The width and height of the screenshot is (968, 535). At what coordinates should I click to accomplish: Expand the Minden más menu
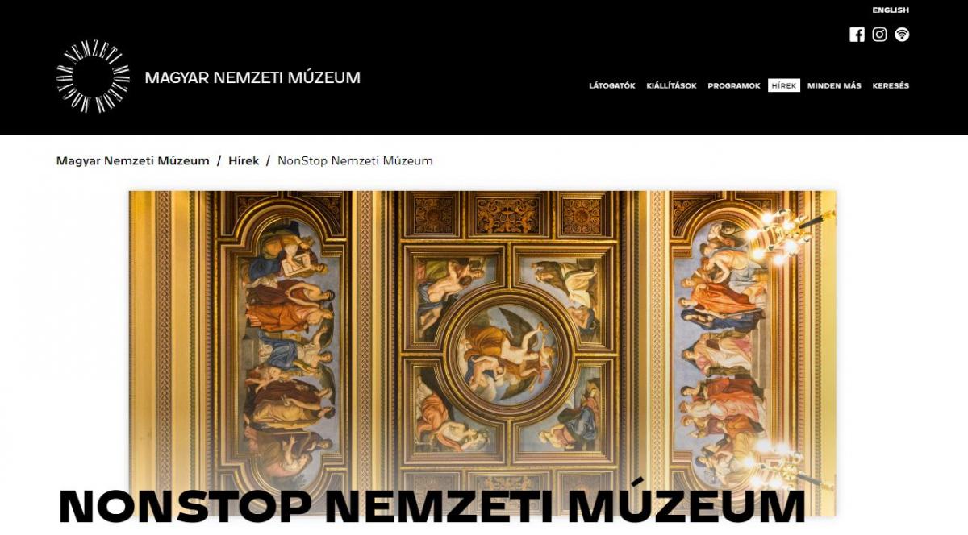[x=834, y=85]
